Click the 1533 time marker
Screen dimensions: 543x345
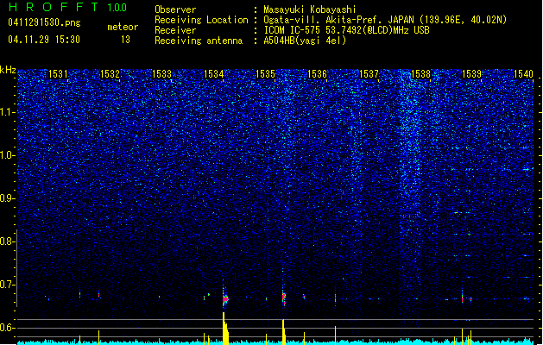coord(161,73)
